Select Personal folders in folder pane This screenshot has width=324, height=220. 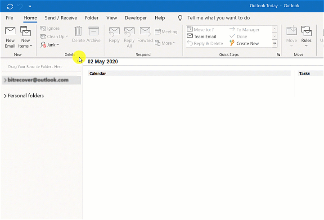click(26, 96)
